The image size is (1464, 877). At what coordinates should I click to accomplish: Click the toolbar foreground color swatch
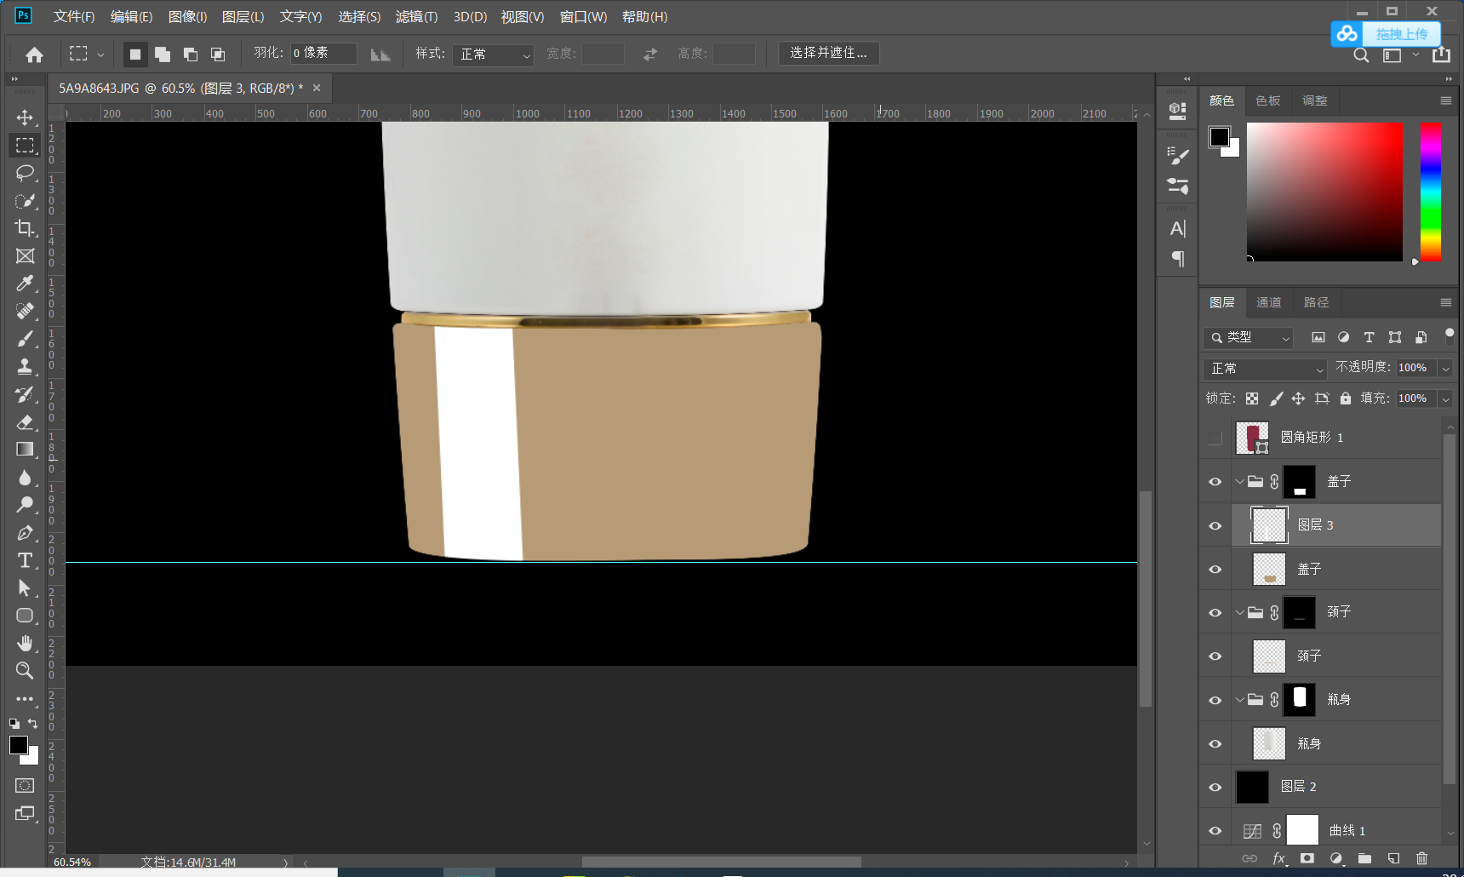tap(19, 745)
